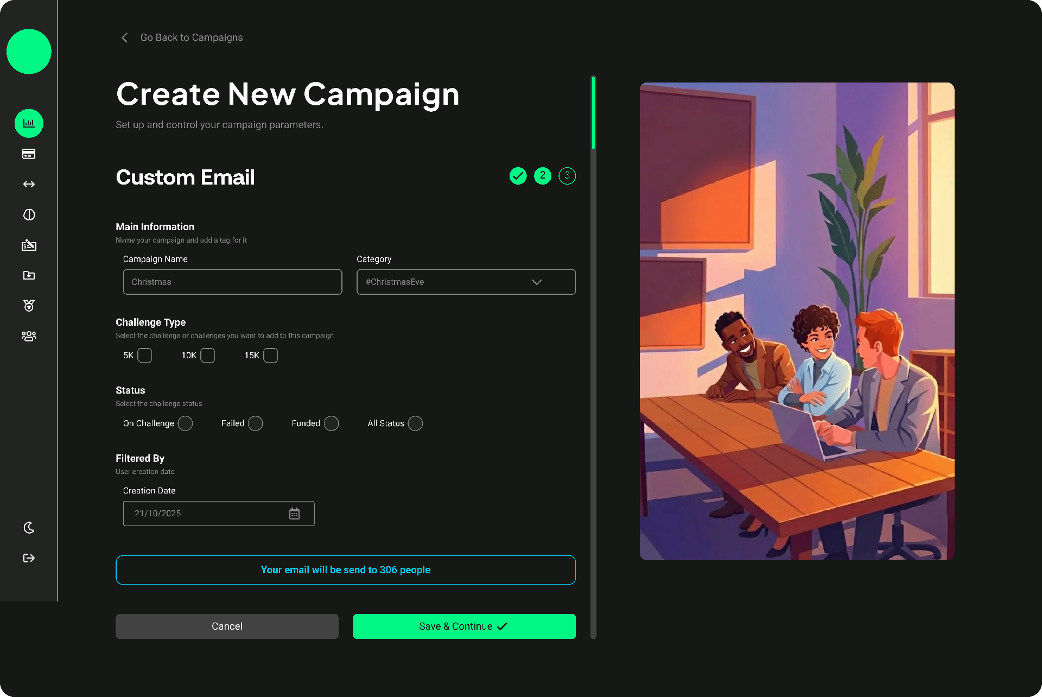Toggle dark mode moon icon
1042x697 pixels.
(29, 528)
